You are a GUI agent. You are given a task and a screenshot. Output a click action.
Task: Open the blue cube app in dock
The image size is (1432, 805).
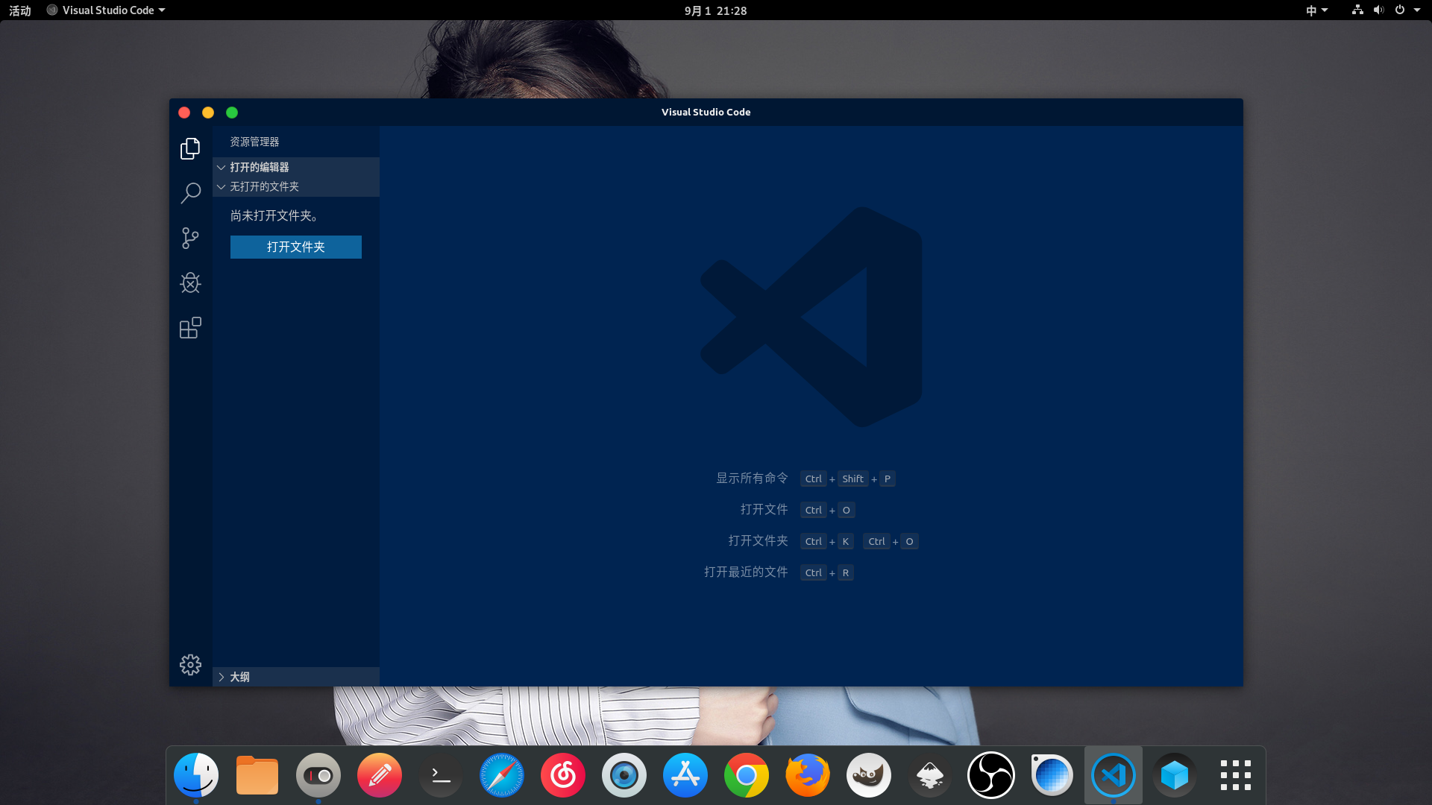click(x=1175, y=775)
